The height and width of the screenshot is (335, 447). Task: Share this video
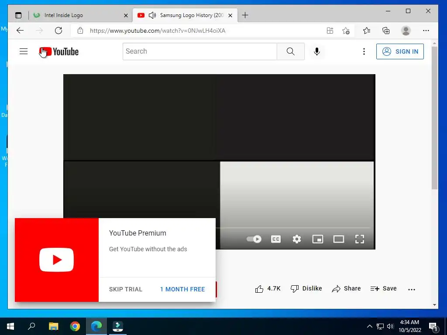point(346,289)
